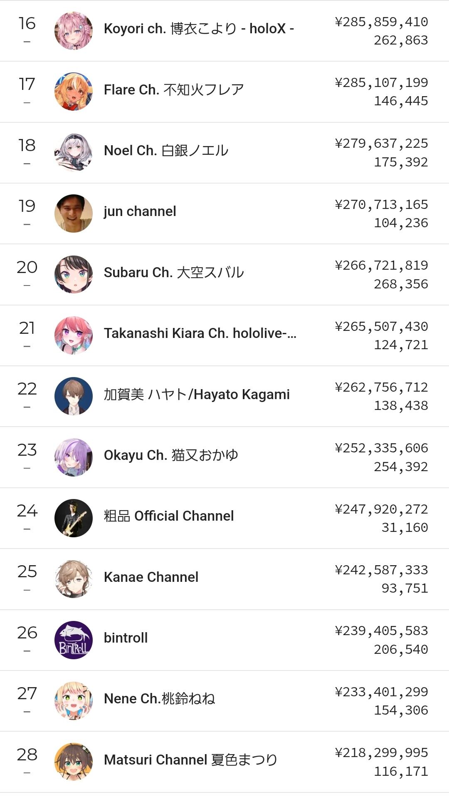
Task: Open the bintroll logo icon
Action: pyautogui.click(x=74, y=640)
